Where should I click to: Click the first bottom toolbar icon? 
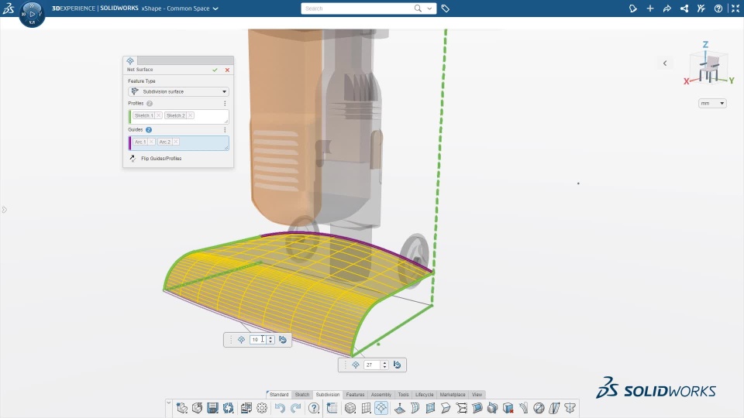click(x=181, y=408)
